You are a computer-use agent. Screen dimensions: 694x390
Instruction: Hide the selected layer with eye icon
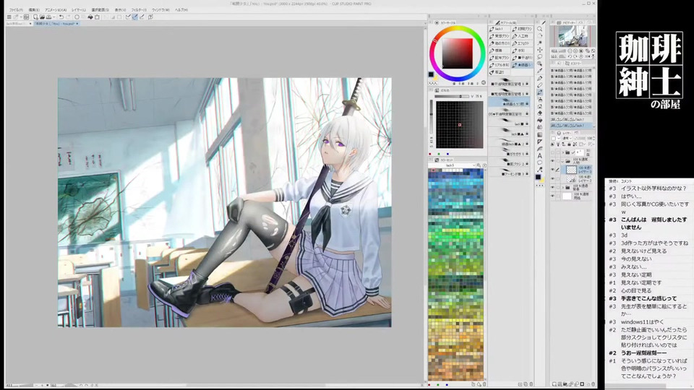pyautogui.click(x=554, y=169)
